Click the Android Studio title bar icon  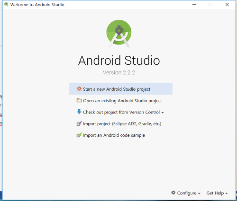6,4
